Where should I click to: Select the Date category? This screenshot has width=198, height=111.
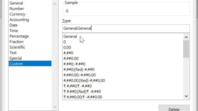(x=30, y=25)
